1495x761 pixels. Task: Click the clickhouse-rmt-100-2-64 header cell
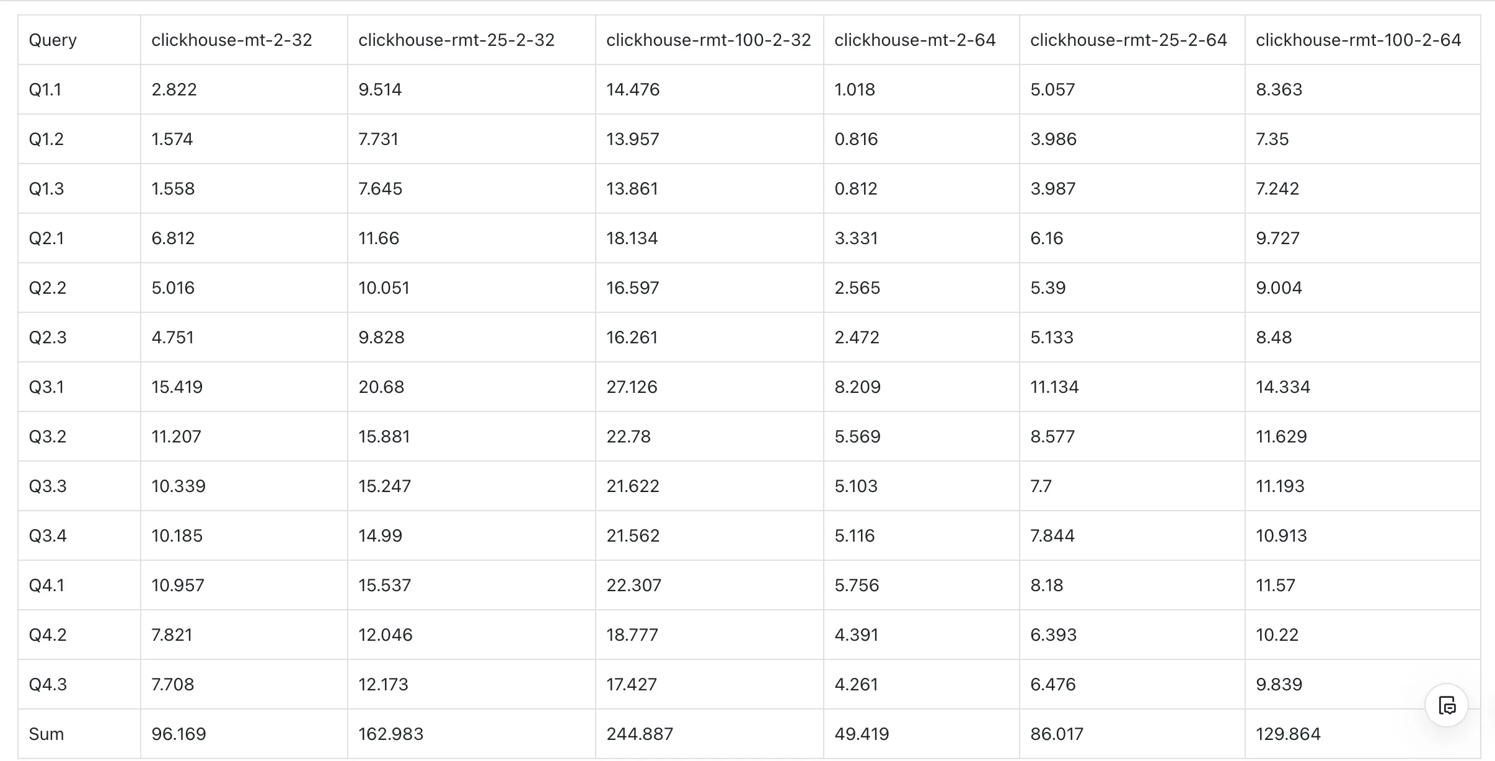click(x=1358, y=40)
